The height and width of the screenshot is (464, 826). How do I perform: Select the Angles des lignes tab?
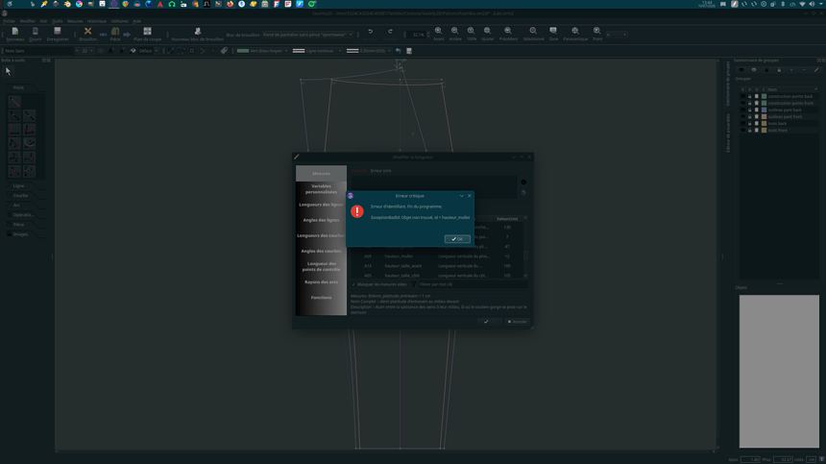pos(321,220)
